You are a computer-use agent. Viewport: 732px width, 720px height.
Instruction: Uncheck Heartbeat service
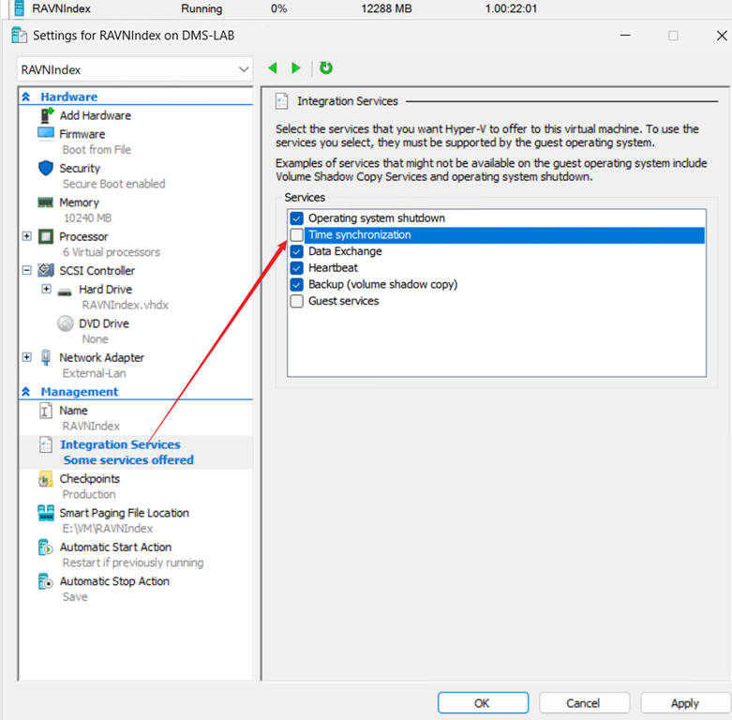(296, 267)
